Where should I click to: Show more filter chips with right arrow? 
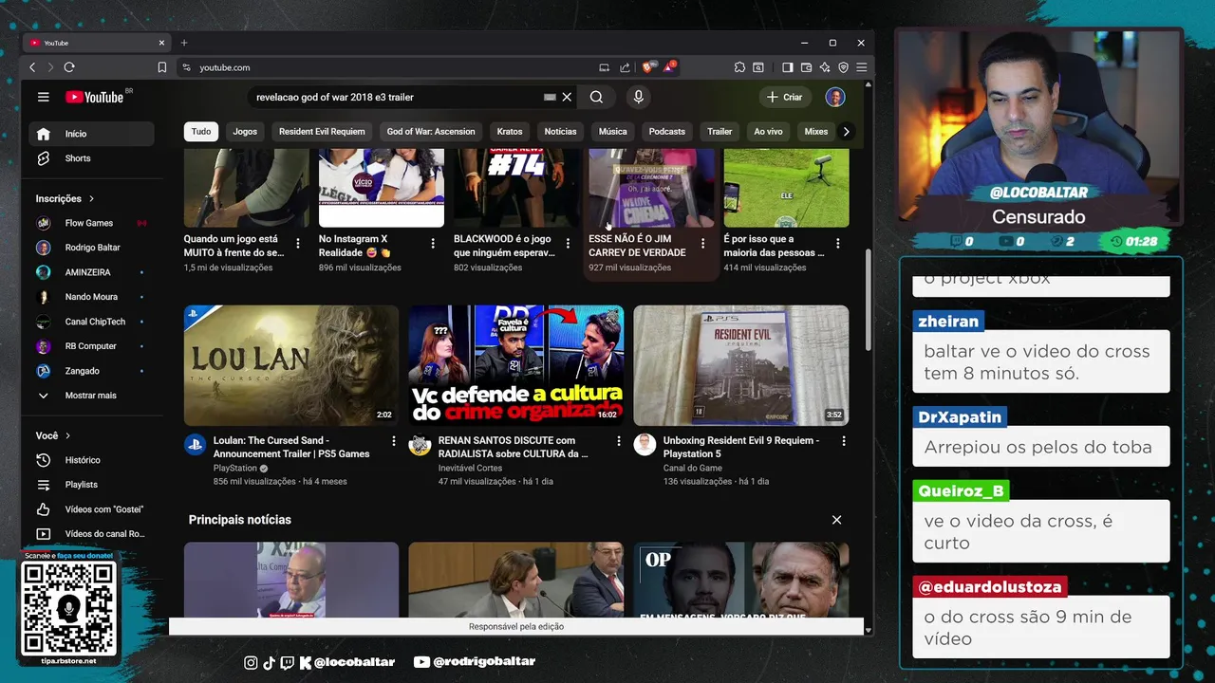(x=846, y=132)
